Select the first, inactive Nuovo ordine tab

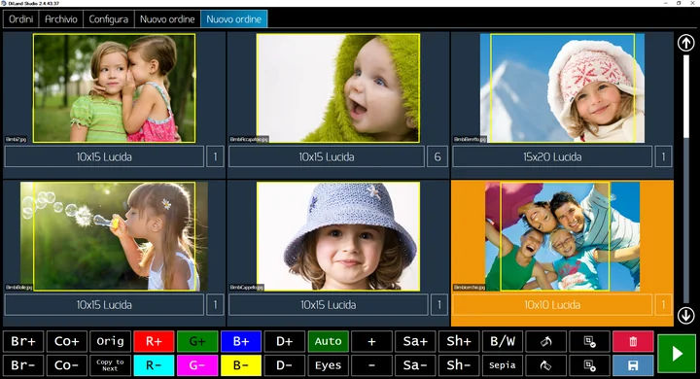pyautogui.click(x=167, y=19)
